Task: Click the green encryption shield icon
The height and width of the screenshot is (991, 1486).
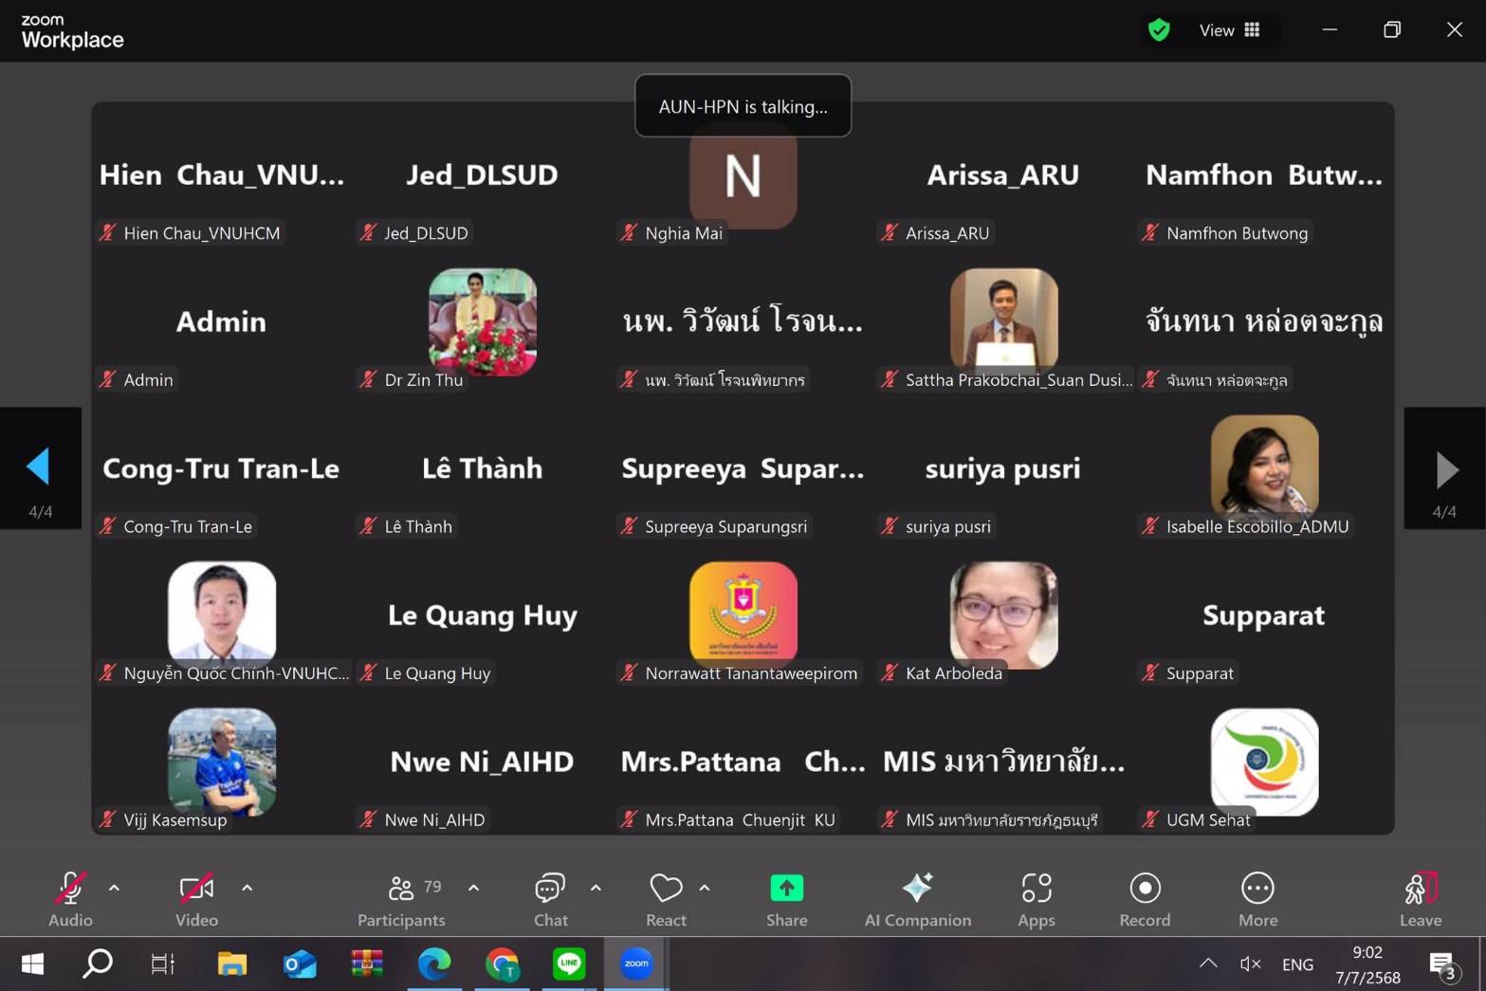Action: tap(1158, 30)
